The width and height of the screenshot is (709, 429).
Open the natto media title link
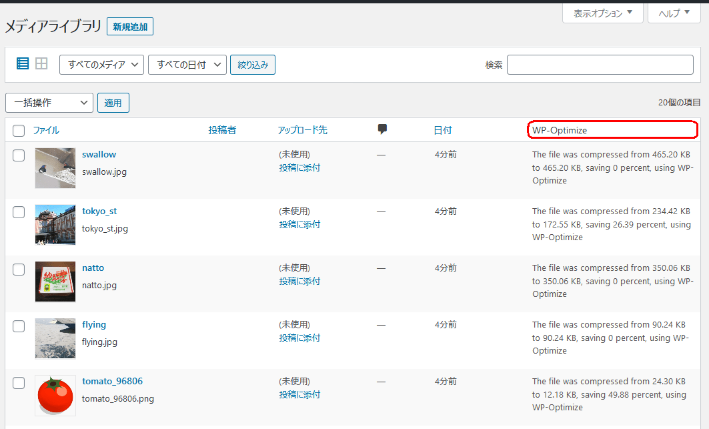(x=93, y=268)
